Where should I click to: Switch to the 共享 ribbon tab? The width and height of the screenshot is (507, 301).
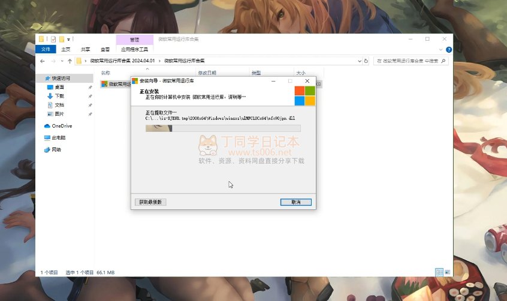[85, 49]
